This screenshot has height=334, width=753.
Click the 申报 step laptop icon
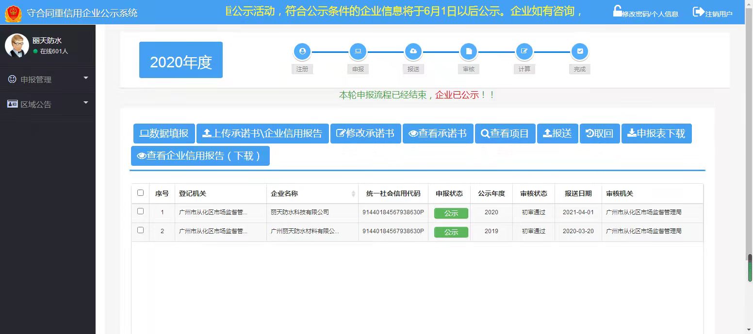coord(358,51)
